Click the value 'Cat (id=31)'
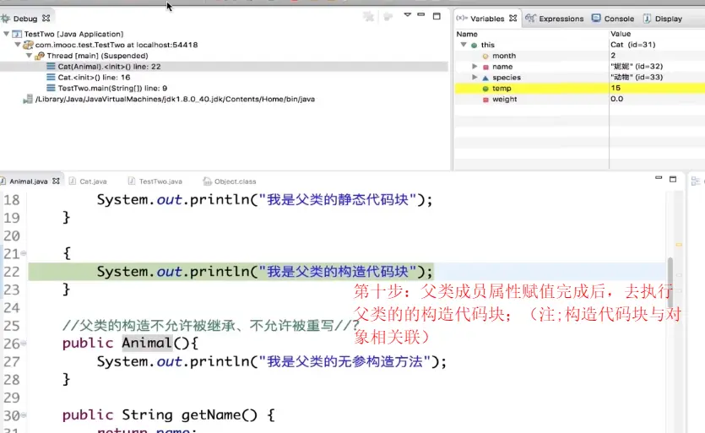 632,45
